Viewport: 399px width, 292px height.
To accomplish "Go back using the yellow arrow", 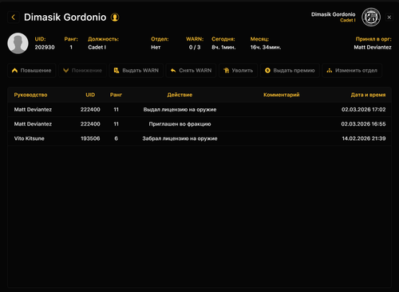I will click(14, 18).
